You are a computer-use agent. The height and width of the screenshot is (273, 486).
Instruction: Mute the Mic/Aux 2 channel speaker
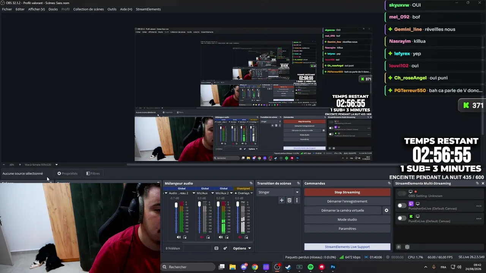tap(221, 237)
